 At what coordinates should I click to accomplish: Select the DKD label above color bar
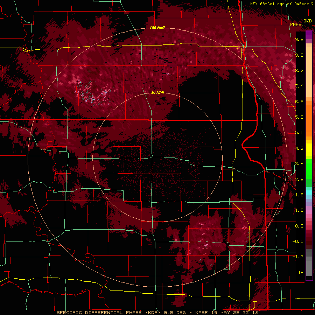pos(308,21)
